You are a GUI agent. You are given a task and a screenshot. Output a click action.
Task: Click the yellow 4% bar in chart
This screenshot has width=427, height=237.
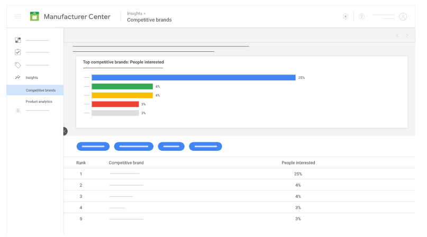tap(122, 95)
